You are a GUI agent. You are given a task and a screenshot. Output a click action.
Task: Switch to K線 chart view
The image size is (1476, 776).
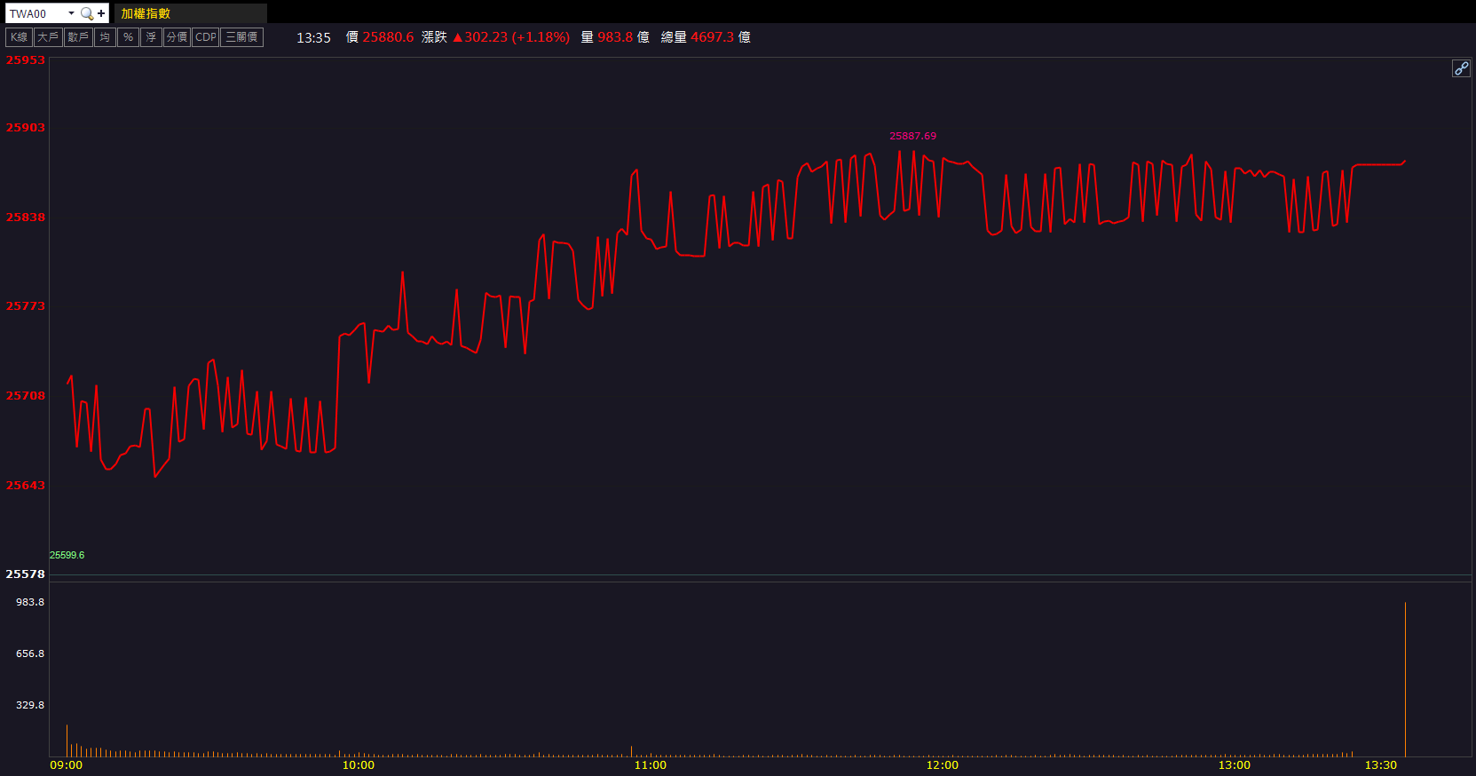[19, 37]
